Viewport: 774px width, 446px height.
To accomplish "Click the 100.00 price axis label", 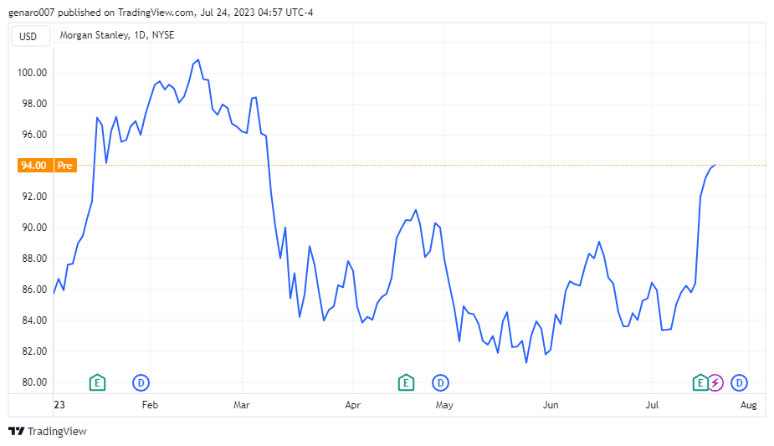I will (x=32, y=73).
